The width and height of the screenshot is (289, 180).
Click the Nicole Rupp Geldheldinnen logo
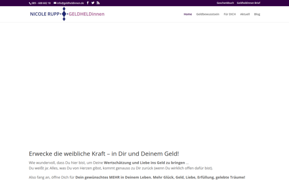[67, 14]
